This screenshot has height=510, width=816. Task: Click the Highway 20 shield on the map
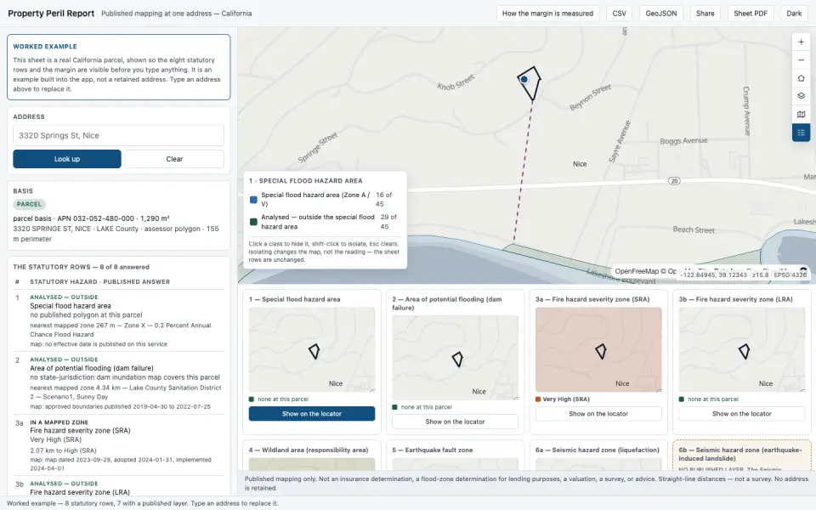coord(674,181)
